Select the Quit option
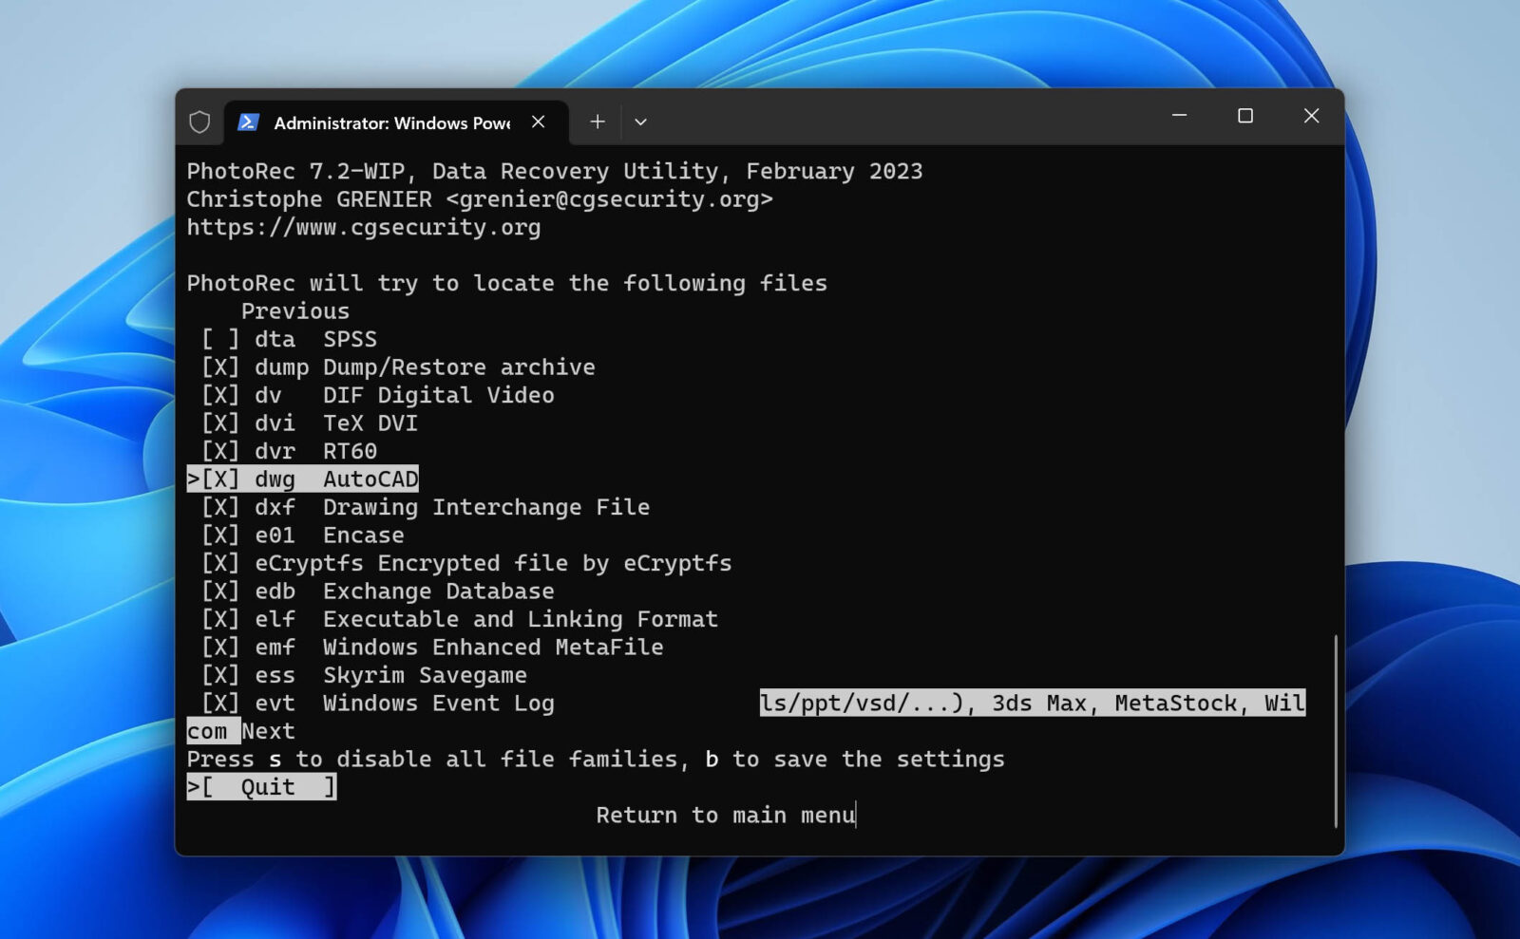This screenshot has width=1520, height=939. point(262,786)
